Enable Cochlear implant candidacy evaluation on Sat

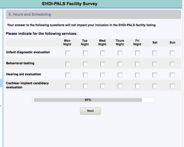[x=155, y=86]
